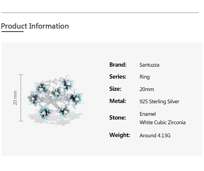
Task: Select the Santuzza brand name
Action: [x=149, y=65]
